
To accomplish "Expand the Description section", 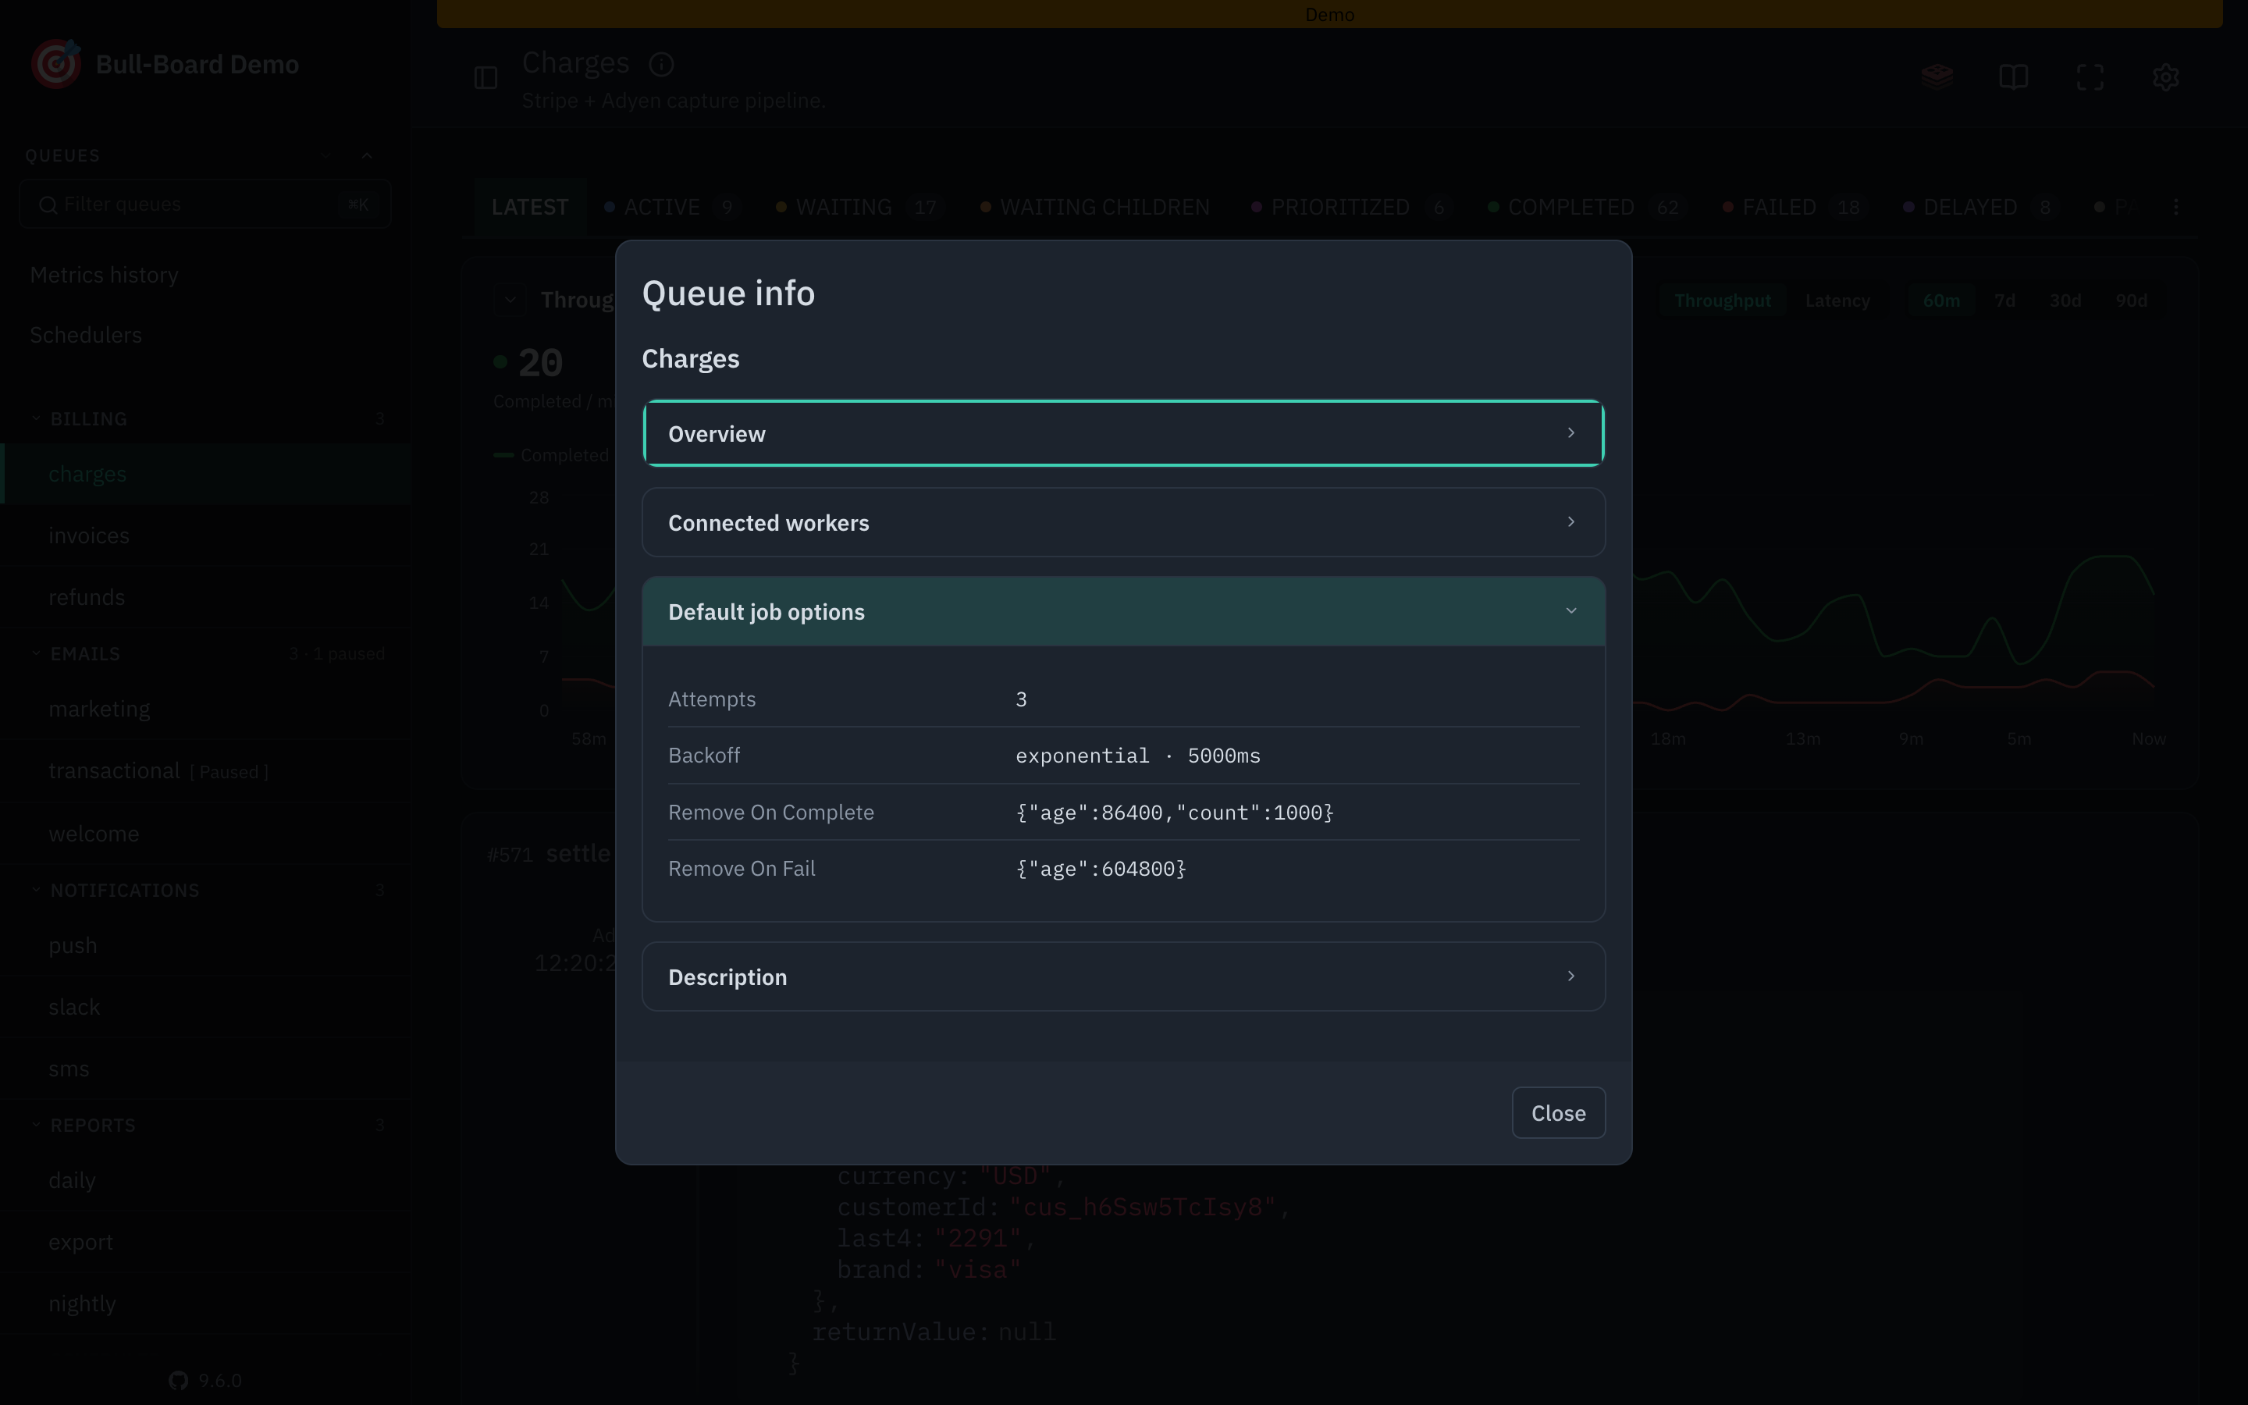I will click(x=1123, y=976).
